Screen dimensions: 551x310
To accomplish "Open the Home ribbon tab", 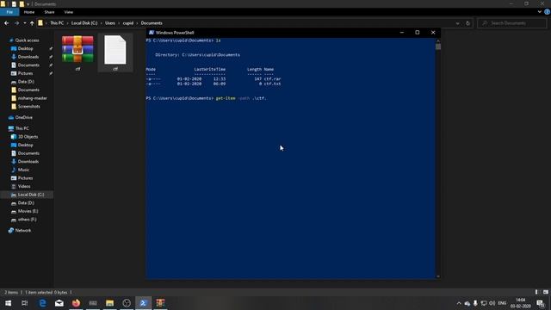I will click(29, 12).
